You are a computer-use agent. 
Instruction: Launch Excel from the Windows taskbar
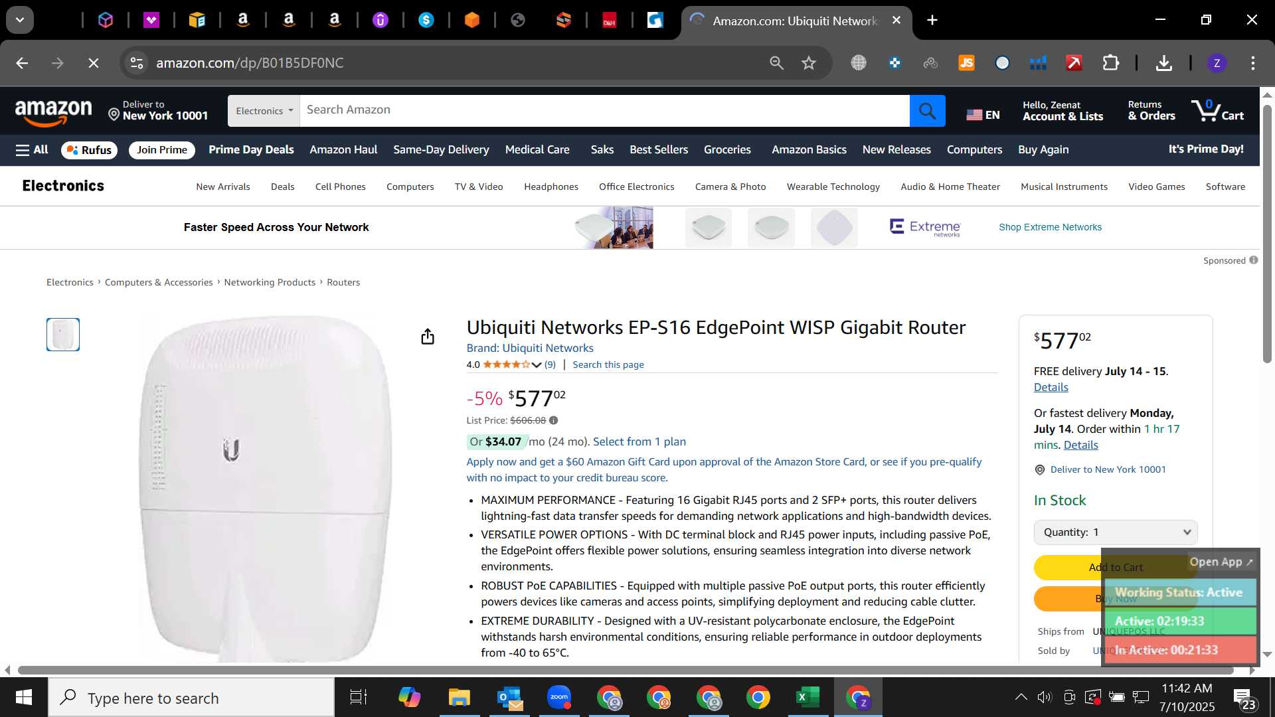coord(807,698)
